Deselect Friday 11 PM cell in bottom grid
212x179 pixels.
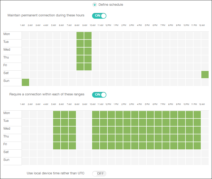point(197,146)
